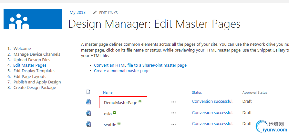This screenshot has width=289, height=135.
Task: Click the My 2013 site link
Action: 77,13
